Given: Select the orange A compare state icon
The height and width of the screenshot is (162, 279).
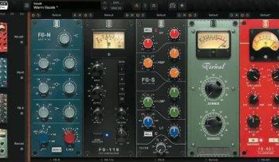Looking at the screenshot, I should (x=137, y=6).
